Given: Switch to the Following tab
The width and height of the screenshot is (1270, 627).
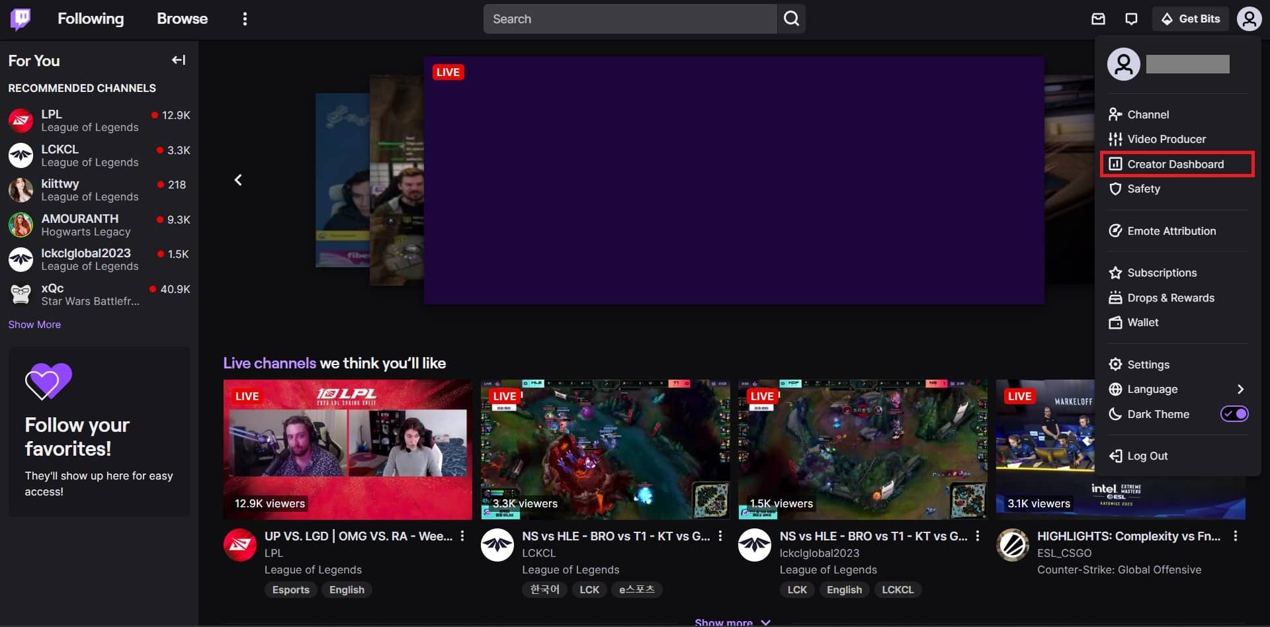Looking at the screenshot, I should tap(91, 19).
